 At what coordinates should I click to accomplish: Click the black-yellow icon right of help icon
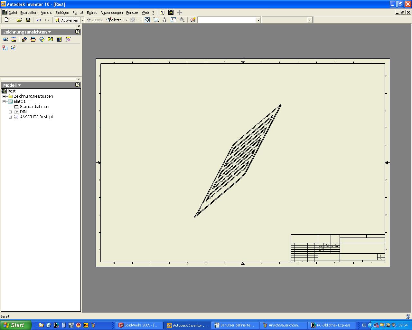click(x=171, y=12)
